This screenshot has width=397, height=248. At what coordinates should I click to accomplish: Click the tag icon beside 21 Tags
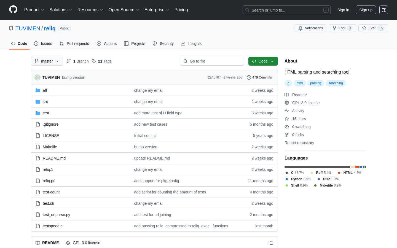94,61
